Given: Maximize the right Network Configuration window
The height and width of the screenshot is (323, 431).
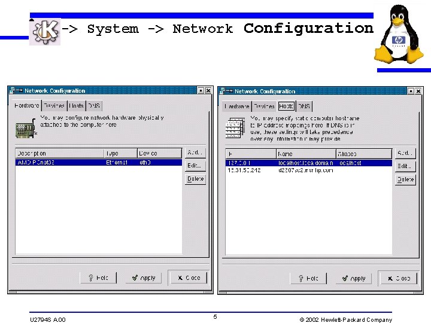Looking at the screenshot, I should click(x=411, y=91).
